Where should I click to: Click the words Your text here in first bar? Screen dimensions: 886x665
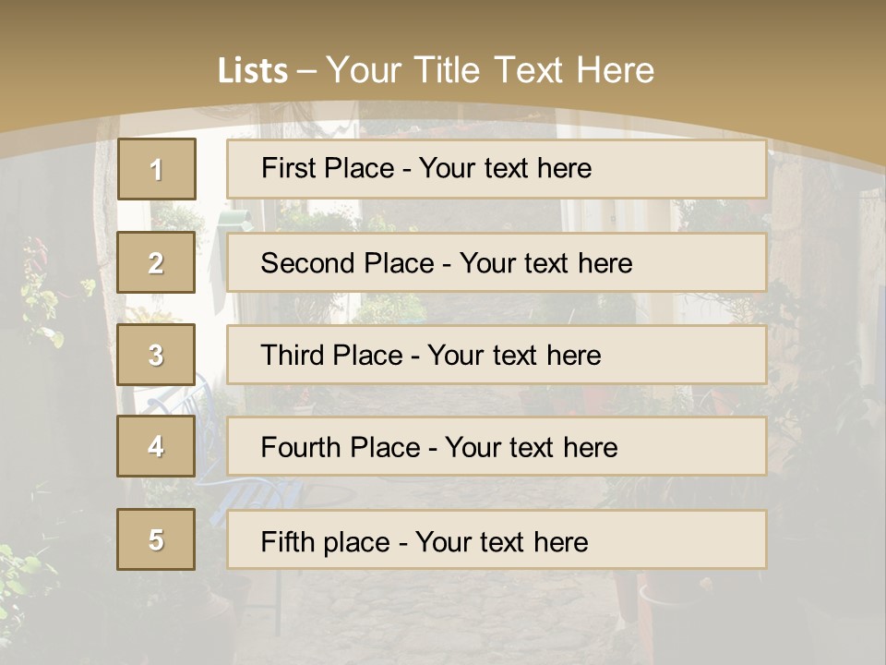pos(505,168)
